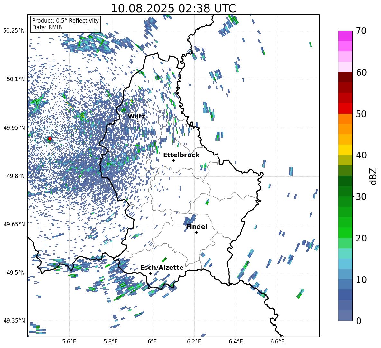The height and width of the screenshot is (348, 381).
Task: Click the 49.65°N latitude label
Action: [14, 224]
